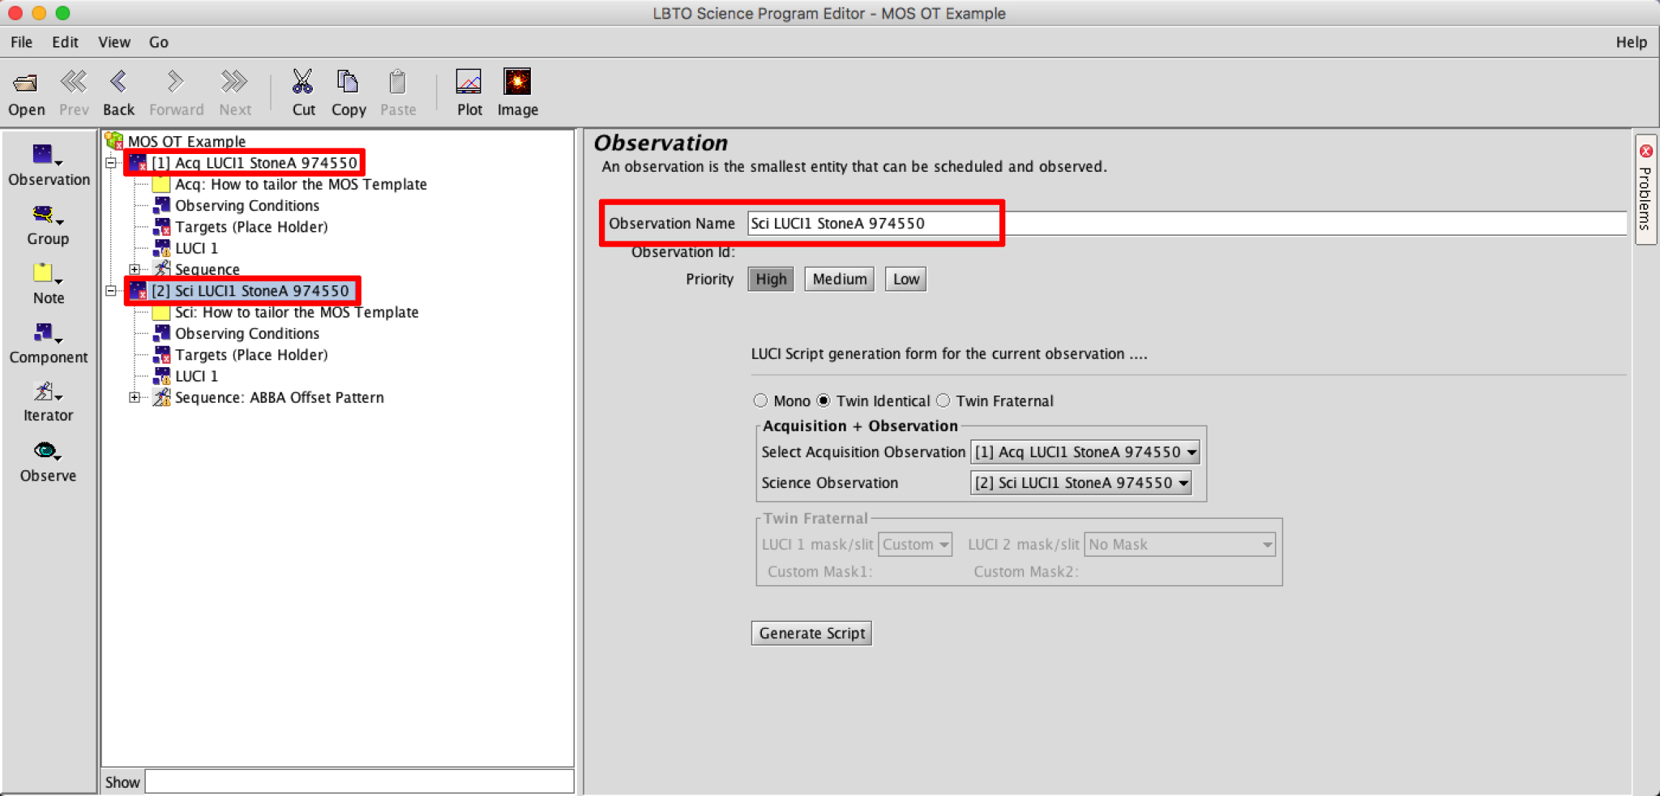Select LUCI 1 under Sci observation
1660x796 pixels.
(x=196, y=376)
